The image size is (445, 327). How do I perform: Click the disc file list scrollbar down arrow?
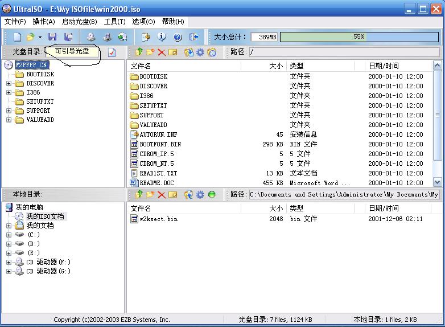(438, 182)
